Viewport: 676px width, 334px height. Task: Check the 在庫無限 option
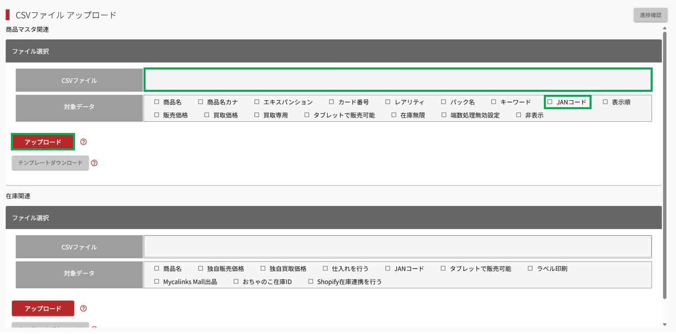[394, 115]
